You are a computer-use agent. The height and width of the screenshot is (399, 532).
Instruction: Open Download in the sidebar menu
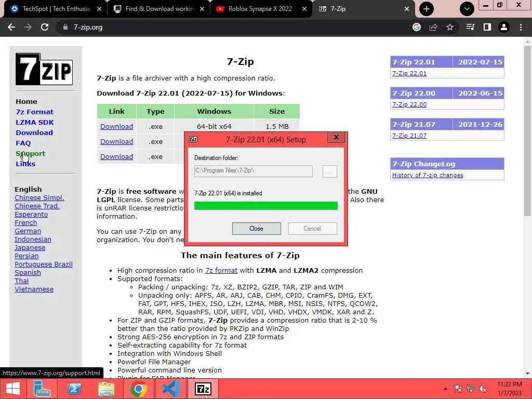pyautogui.click(x=34, y=132)
